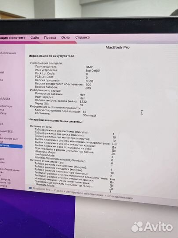Click full charge capacity value '8232'
The height and width of the screenshot is (238, 178).
point(83,101)
